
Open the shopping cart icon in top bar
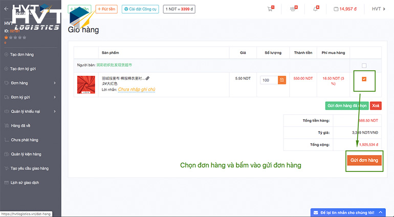pos(270,9)
